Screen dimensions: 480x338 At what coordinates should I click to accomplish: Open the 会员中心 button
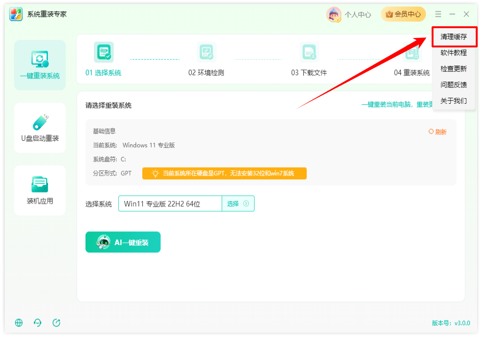point(403,14)
